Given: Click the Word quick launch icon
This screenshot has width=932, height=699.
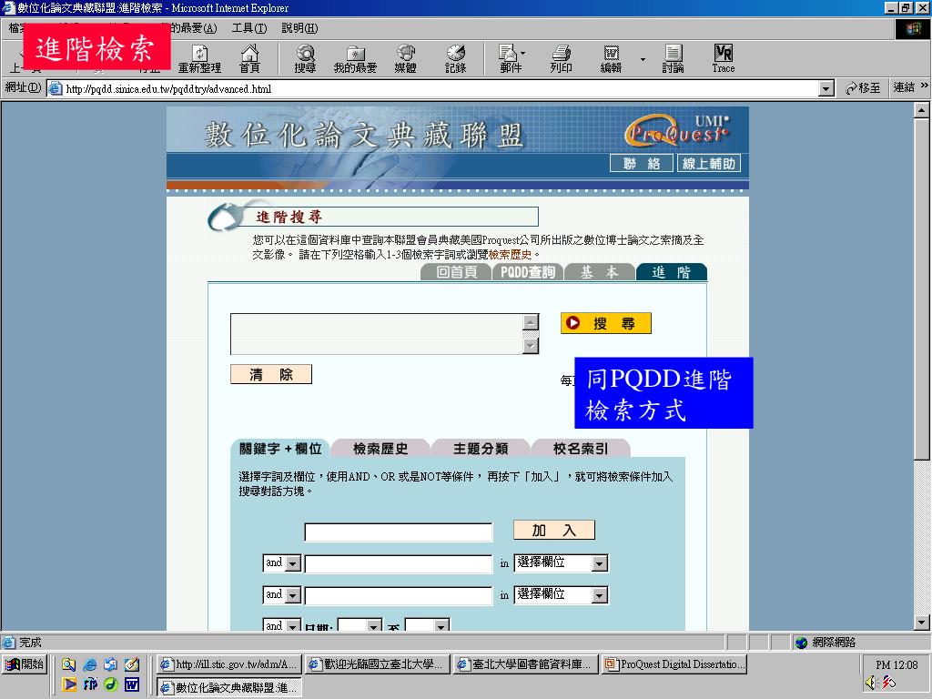Looking at the screenshot, I should 131,684.
